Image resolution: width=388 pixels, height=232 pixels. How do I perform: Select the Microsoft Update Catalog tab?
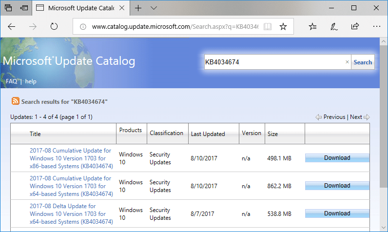78,8
